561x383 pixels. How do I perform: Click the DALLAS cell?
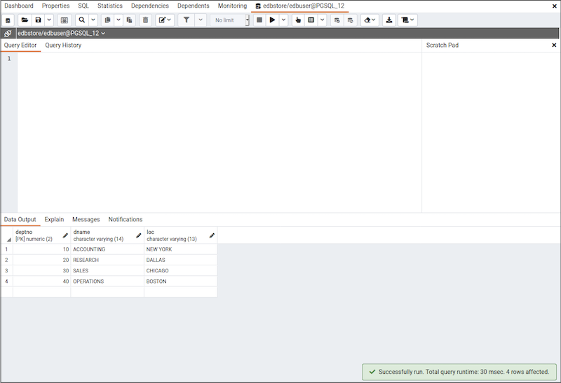click(181, 260)
